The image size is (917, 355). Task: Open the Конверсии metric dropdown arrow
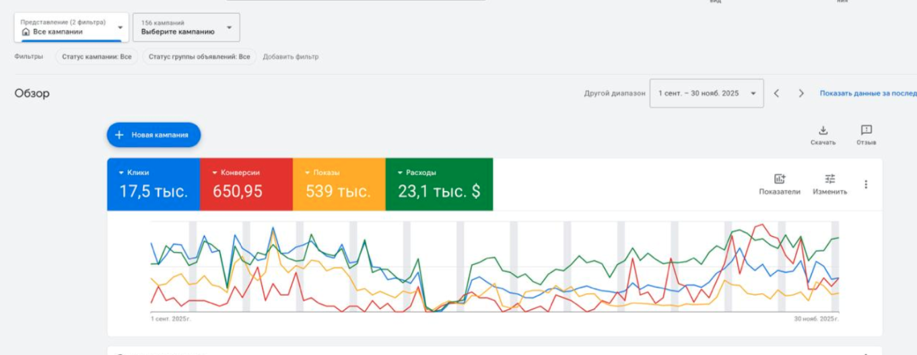click(215, 173)
